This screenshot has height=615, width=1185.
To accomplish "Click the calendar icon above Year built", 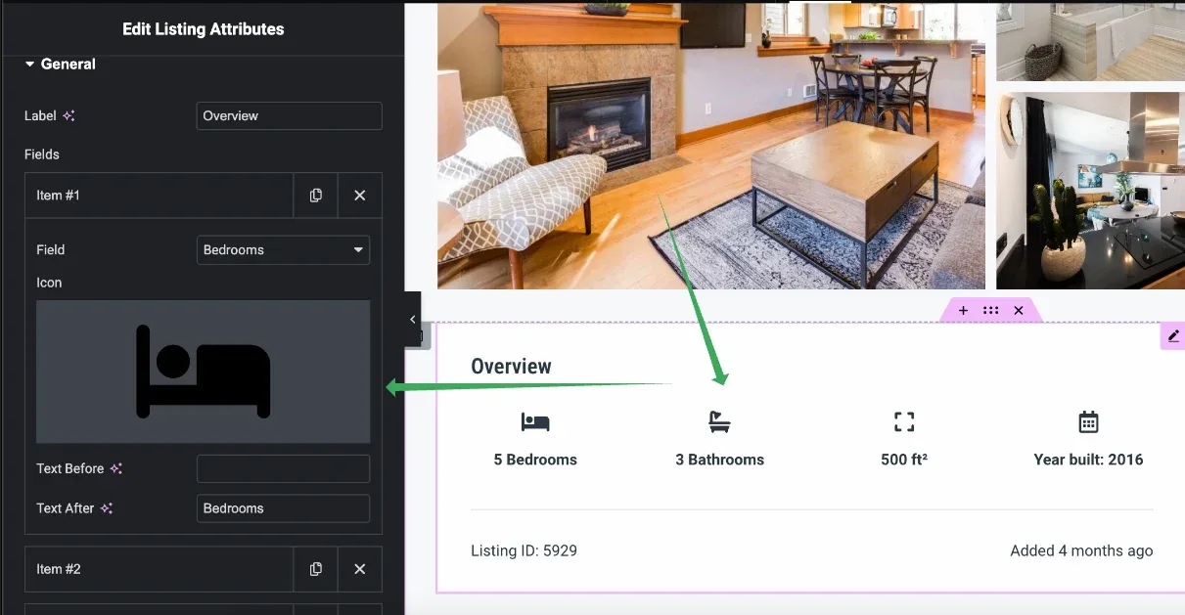I will point(1088,422).
